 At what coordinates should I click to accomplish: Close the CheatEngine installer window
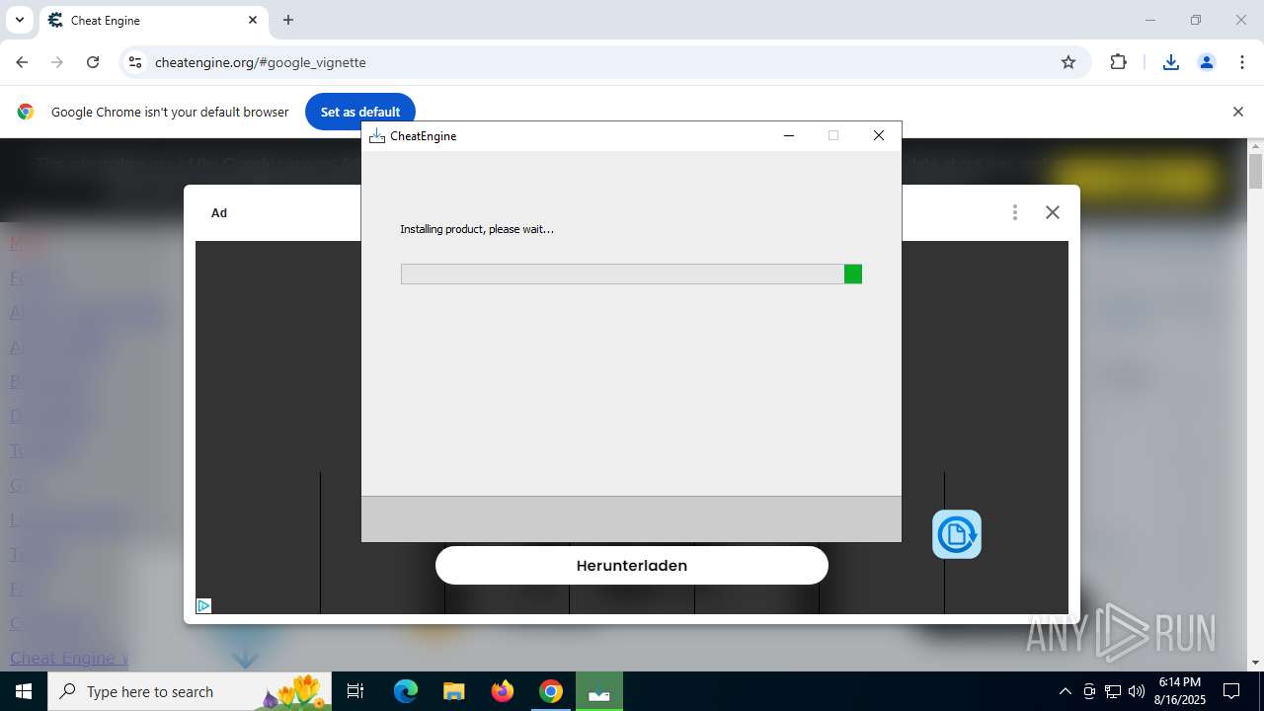point(879,135)
